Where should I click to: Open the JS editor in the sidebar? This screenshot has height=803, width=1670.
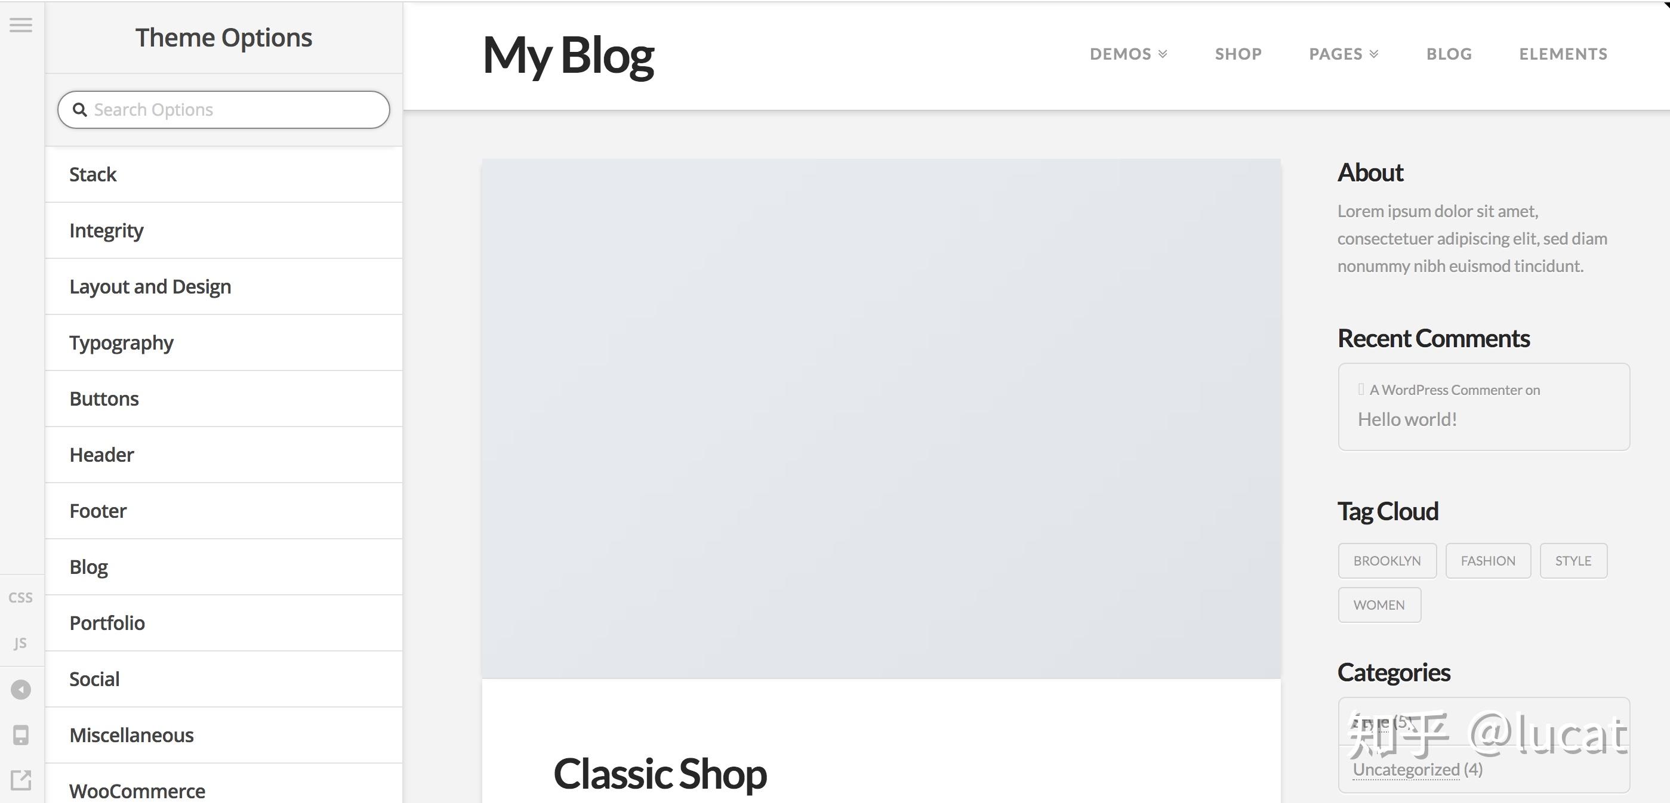21,643
